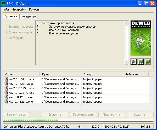This screenshot has height=130, width=157.
Task: Open the Помощь menu
Action: 34,9
